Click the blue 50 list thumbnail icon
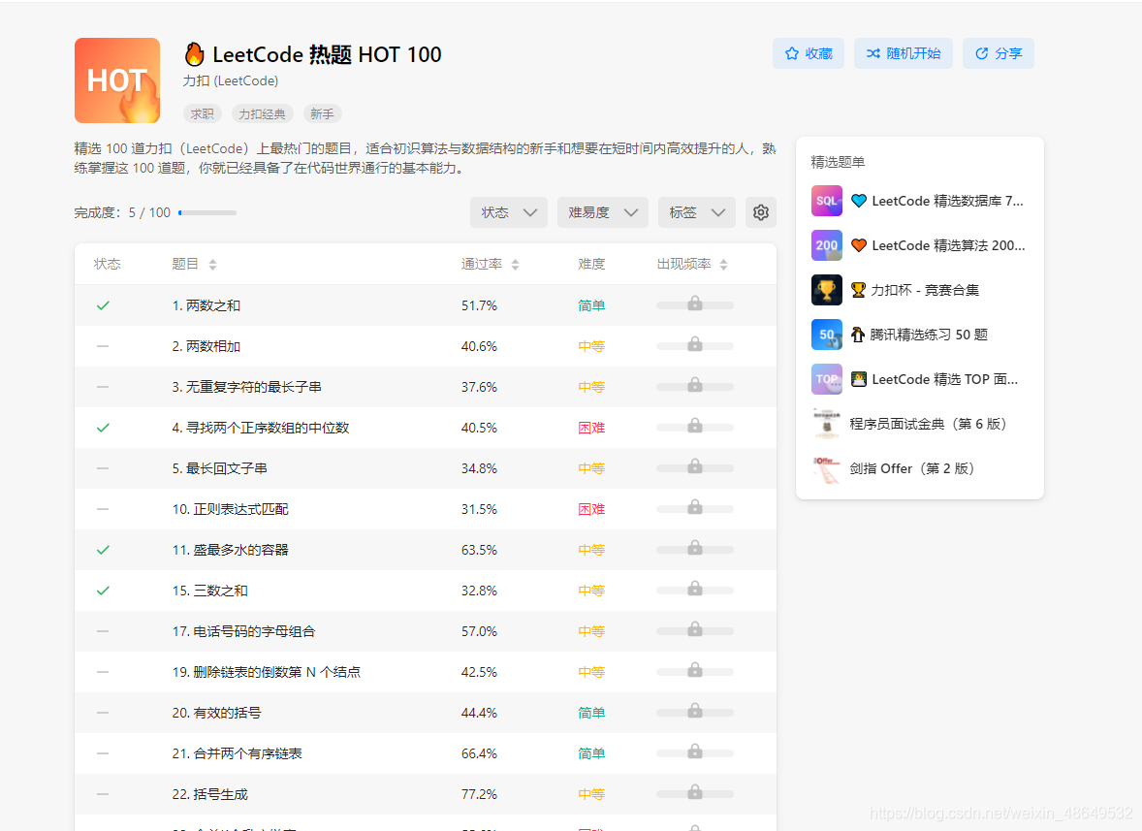The height and width of the screenshot is (831, 1142). point(827,335)
